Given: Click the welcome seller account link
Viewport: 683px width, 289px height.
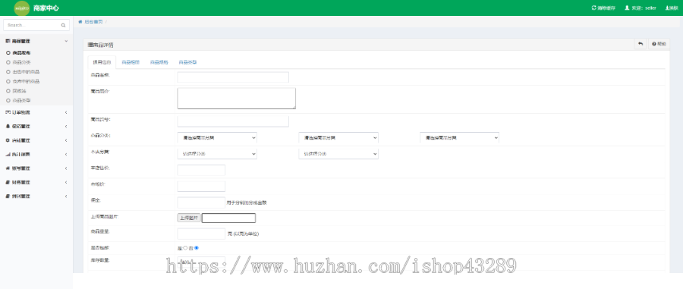Looking at the screenshot, I should (x=641, y=8).
